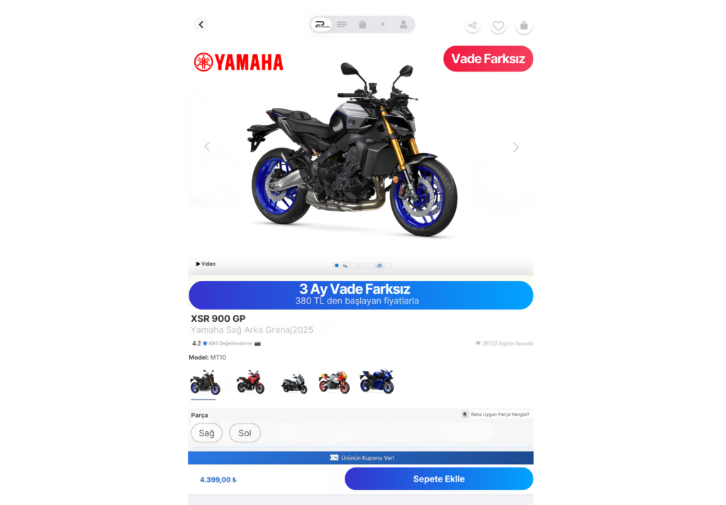Screen dimensions: 726x505
Task: Open the share icon in the header
Action: (472, 26)
